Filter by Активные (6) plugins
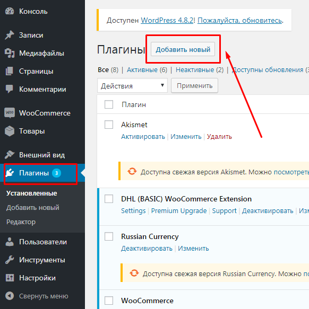The image size is (309, 309). [147, 70]
